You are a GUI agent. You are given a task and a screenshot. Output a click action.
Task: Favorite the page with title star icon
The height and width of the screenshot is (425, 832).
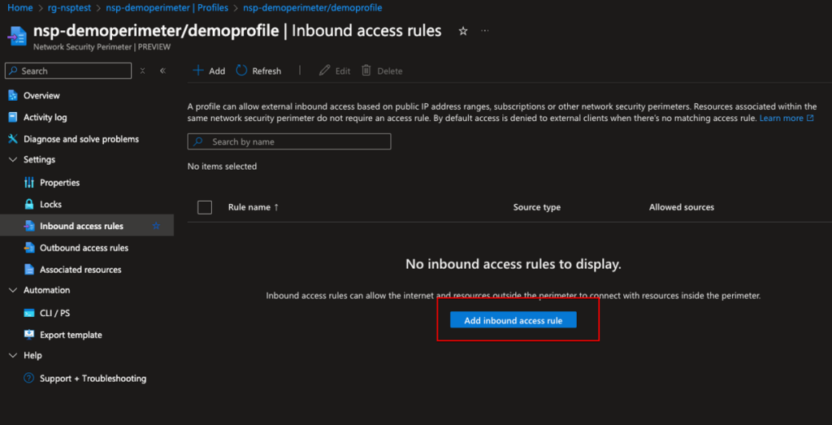(463, 31)
